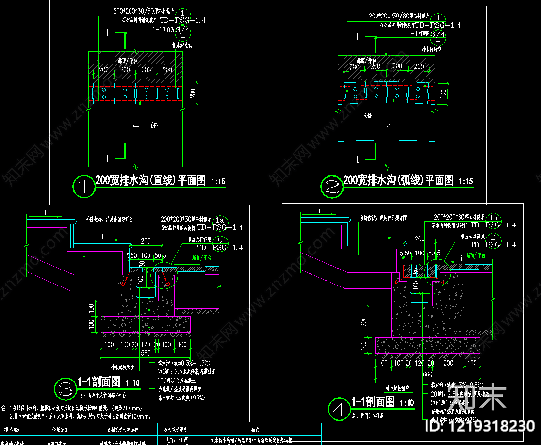Click the "100厚C15素混凝土" layer note
This screenshot has width=541, height=445.
177,381
